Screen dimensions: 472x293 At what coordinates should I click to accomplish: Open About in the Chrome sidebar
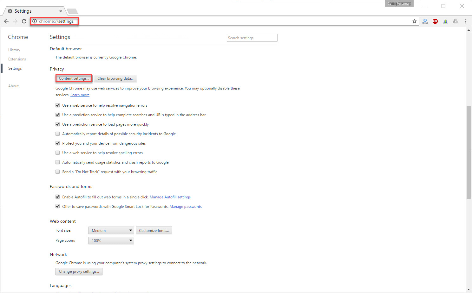13,86
